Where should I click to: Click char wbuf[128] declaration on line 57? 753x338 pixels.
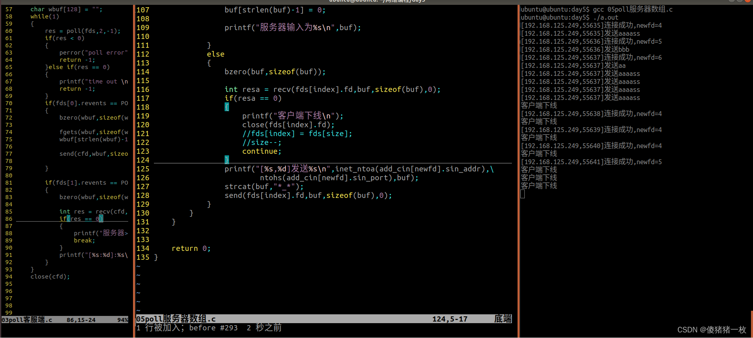click(66, 9)
